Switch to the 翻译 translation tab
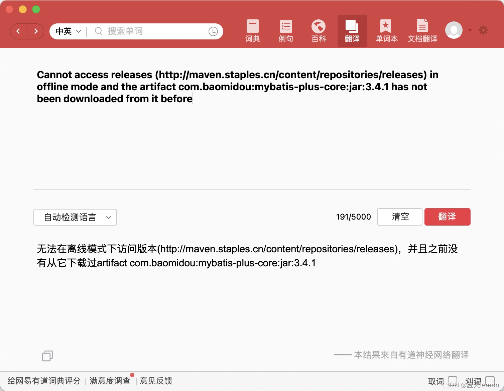Image resolution: width=504 pixels, height=391 pixels. coord(352,30)
